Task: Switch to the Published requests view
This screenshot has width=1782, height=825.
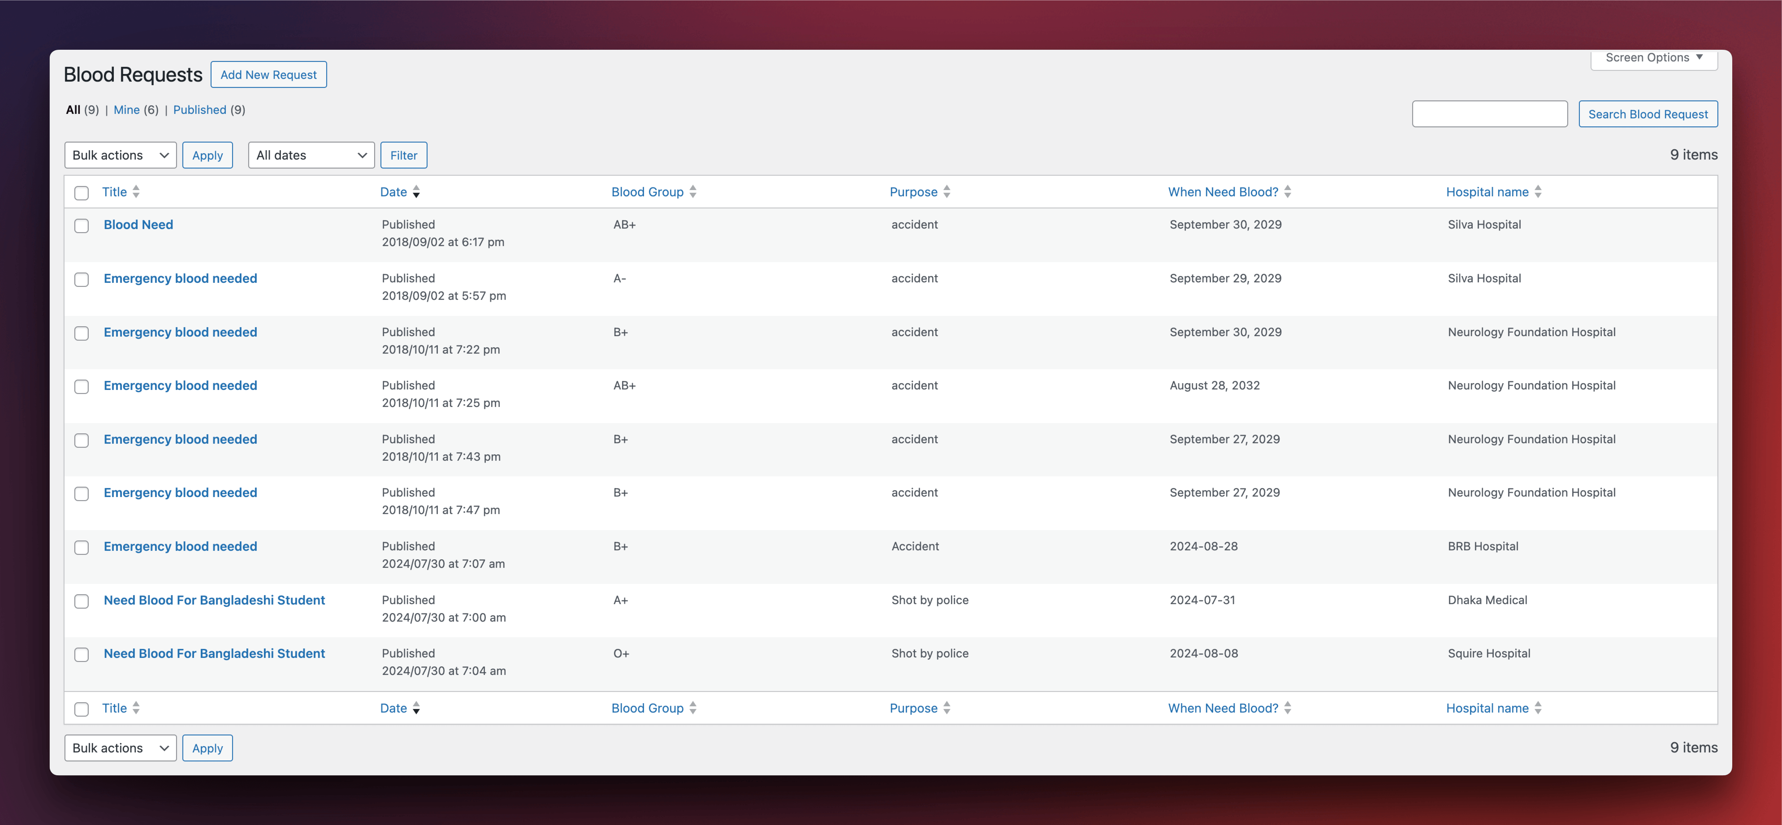Action: [x=199, y=110]
